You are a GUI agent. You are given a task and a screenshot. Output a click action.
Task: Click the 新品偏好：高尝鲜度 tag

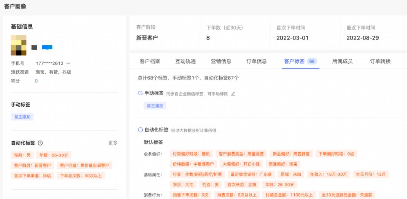click(x=291, y=154)
